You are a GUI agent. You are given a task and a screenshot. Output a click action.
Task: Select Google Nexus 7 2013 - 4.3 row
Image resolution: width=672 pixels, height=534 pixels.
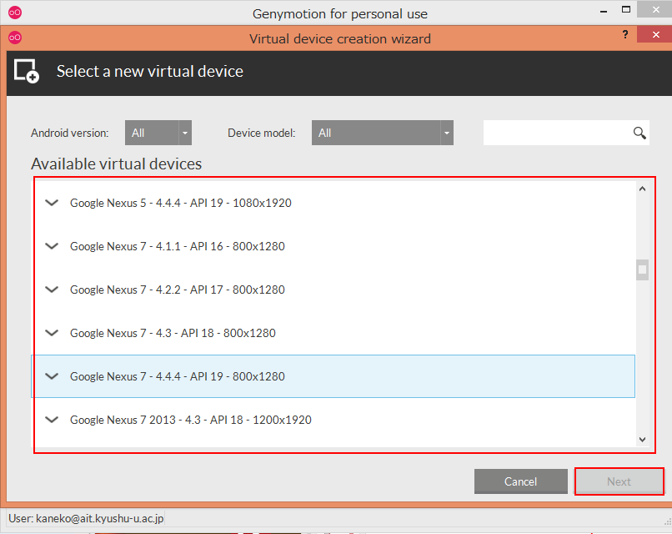coord(333,420)
